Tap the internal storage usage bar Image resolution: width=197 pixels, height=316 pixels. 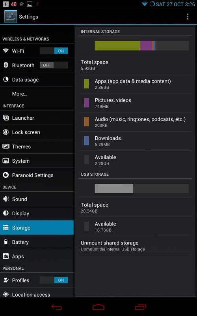(142, 46)
